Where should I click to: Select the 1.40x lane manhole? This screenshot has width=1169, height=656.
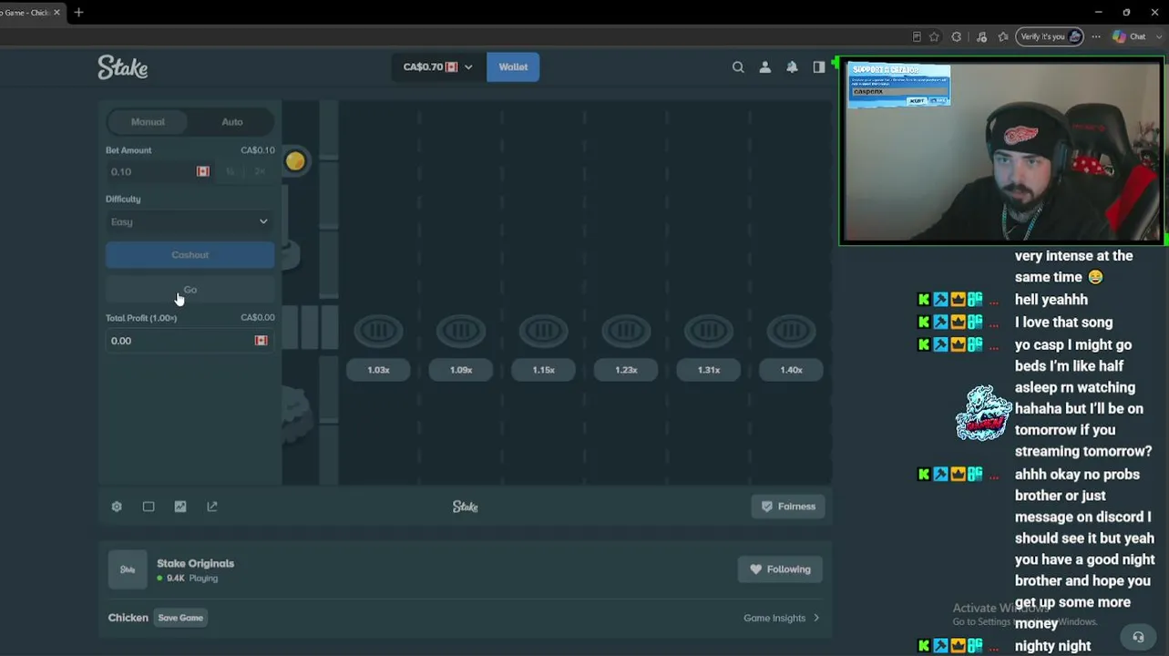click(x=791, y=331)
